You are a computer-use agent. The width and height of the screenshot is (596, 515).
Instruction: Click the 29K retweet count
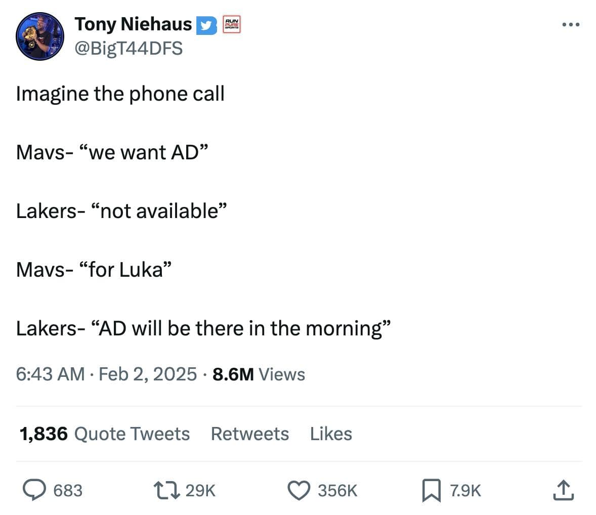[200, 490]
